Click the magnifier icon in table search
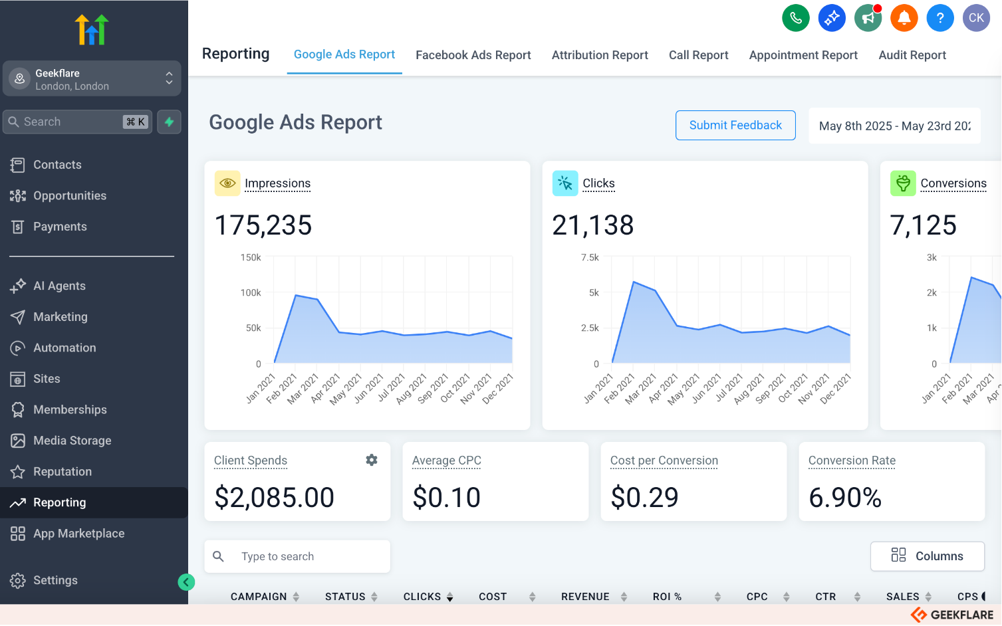Screen dimensions: 1002x626 pyautogui.click(x=218, y=556)
